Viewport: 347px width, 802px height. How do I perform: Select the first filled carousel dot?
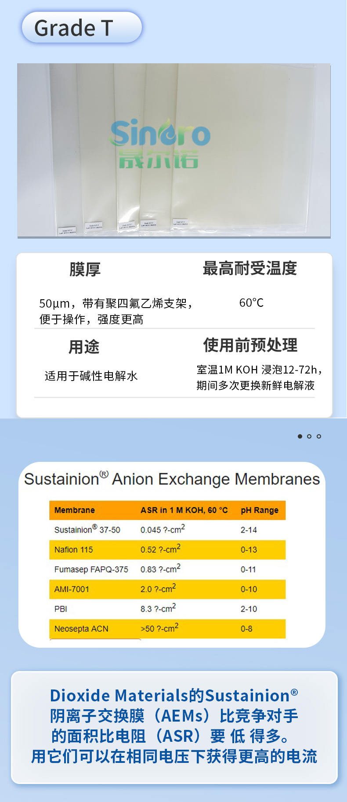tap(300, 436)
